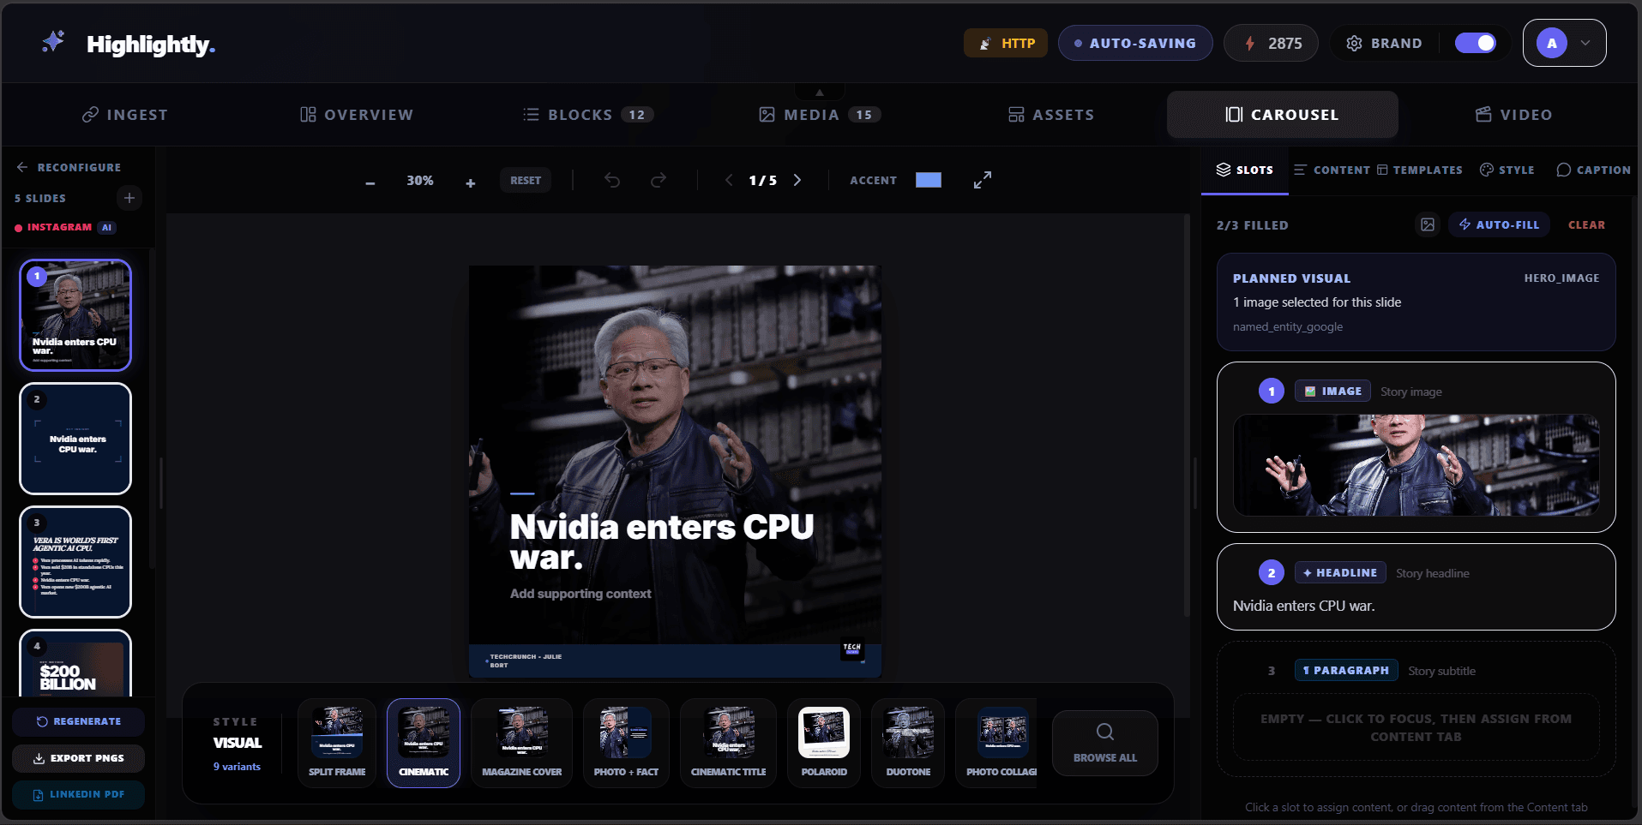Open the Caption panel tab

tap(1594, 170)
